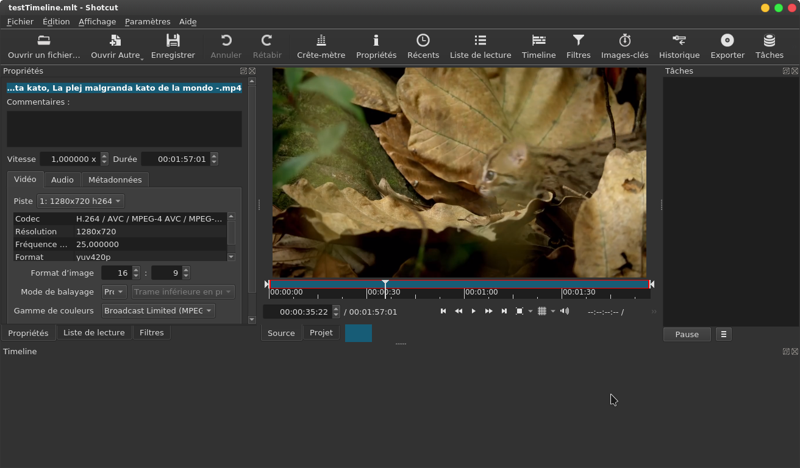
Task: Show the Historique panel
Action: (x=679, y=46)
